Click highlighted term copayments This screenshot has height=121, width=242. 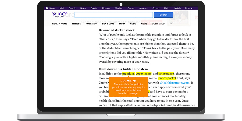[144, 74]
